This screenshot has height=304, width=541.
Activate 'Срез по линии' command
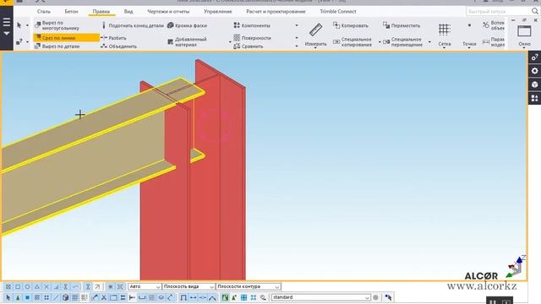tap(66, 37)
